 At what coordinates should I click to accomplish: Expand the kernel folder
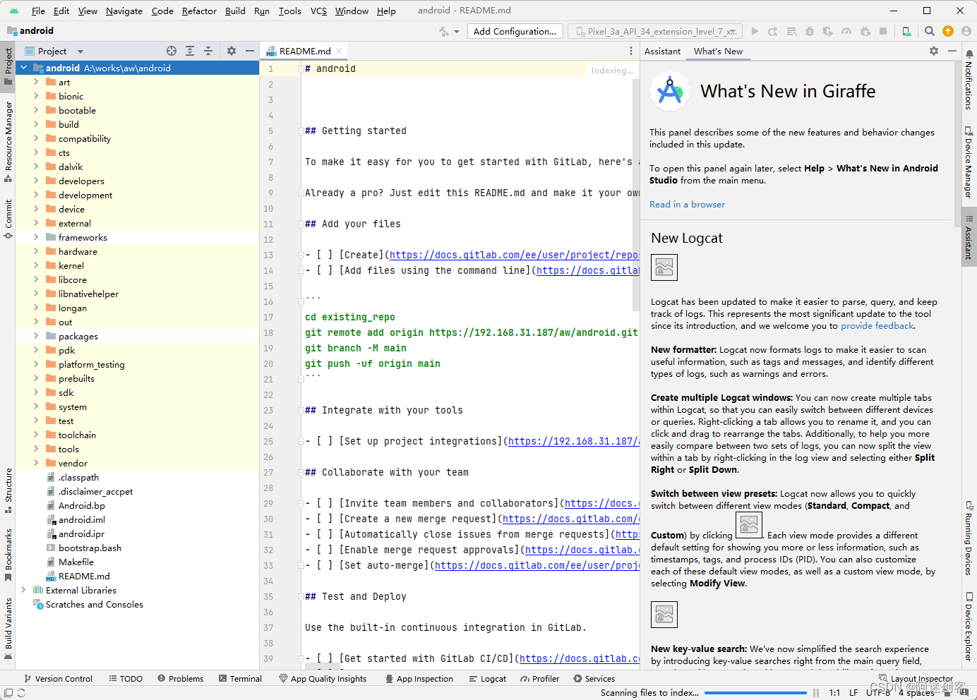36,265
